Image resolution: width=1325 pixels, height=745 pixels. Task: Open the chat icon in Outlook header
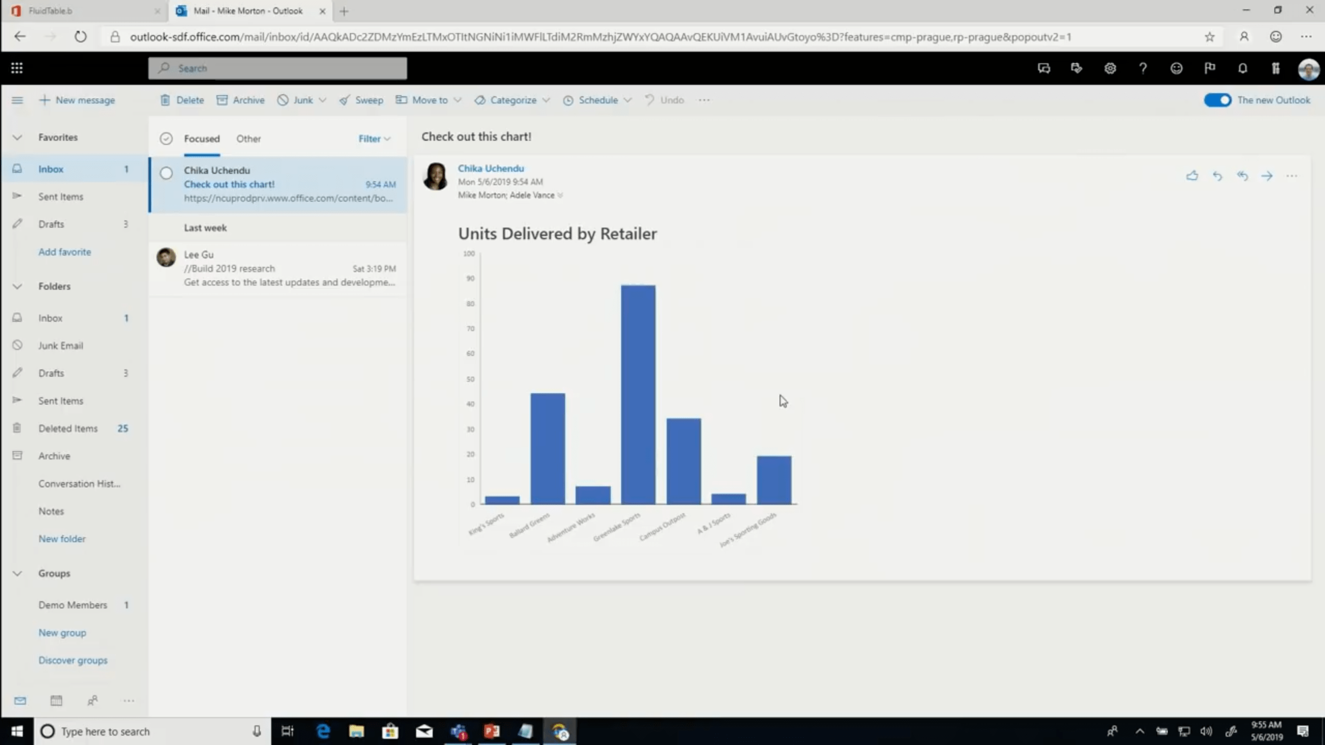pos(1044,68)
